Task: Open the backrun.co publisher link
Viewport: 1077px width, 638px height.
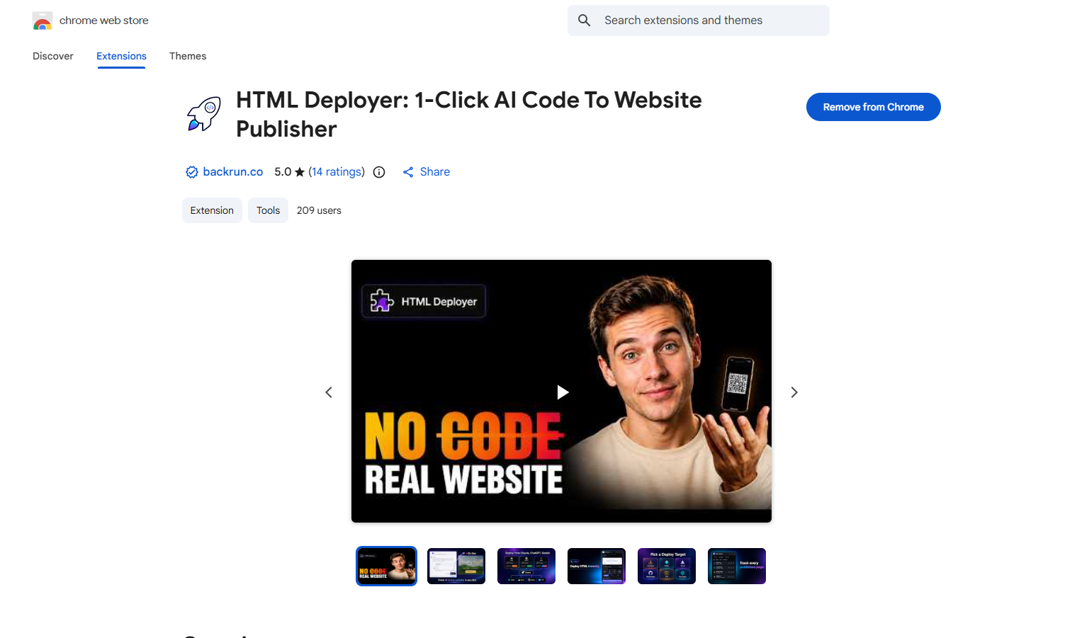Action: coord(232,172)
